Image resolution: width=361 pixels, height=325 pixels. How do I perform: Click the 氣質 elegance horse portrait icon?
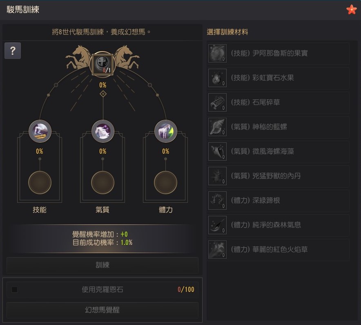pyautogui.click(x=103, y=131)
